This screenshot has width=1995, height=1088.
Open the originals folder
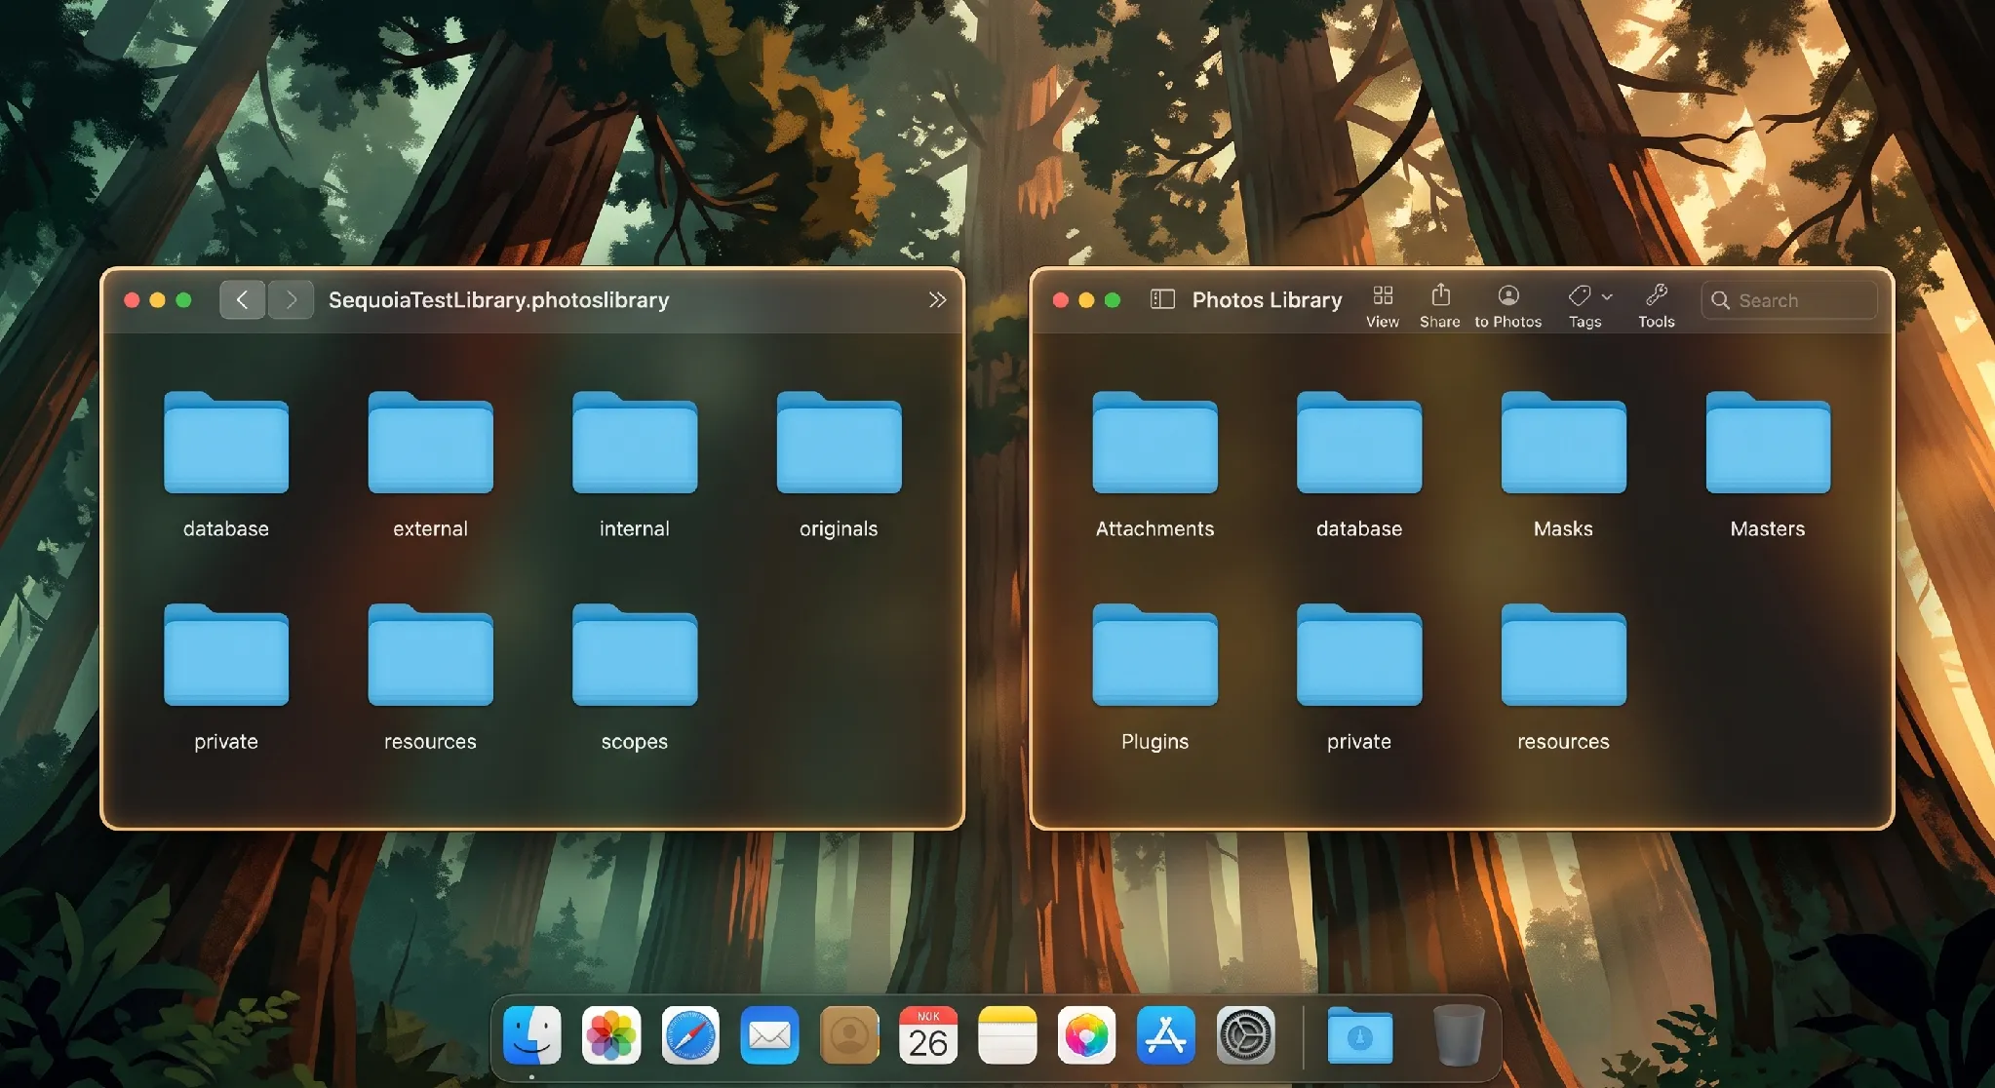coord(839,443)
